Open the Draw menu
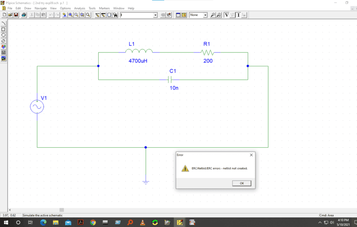 tap(28, 8)
